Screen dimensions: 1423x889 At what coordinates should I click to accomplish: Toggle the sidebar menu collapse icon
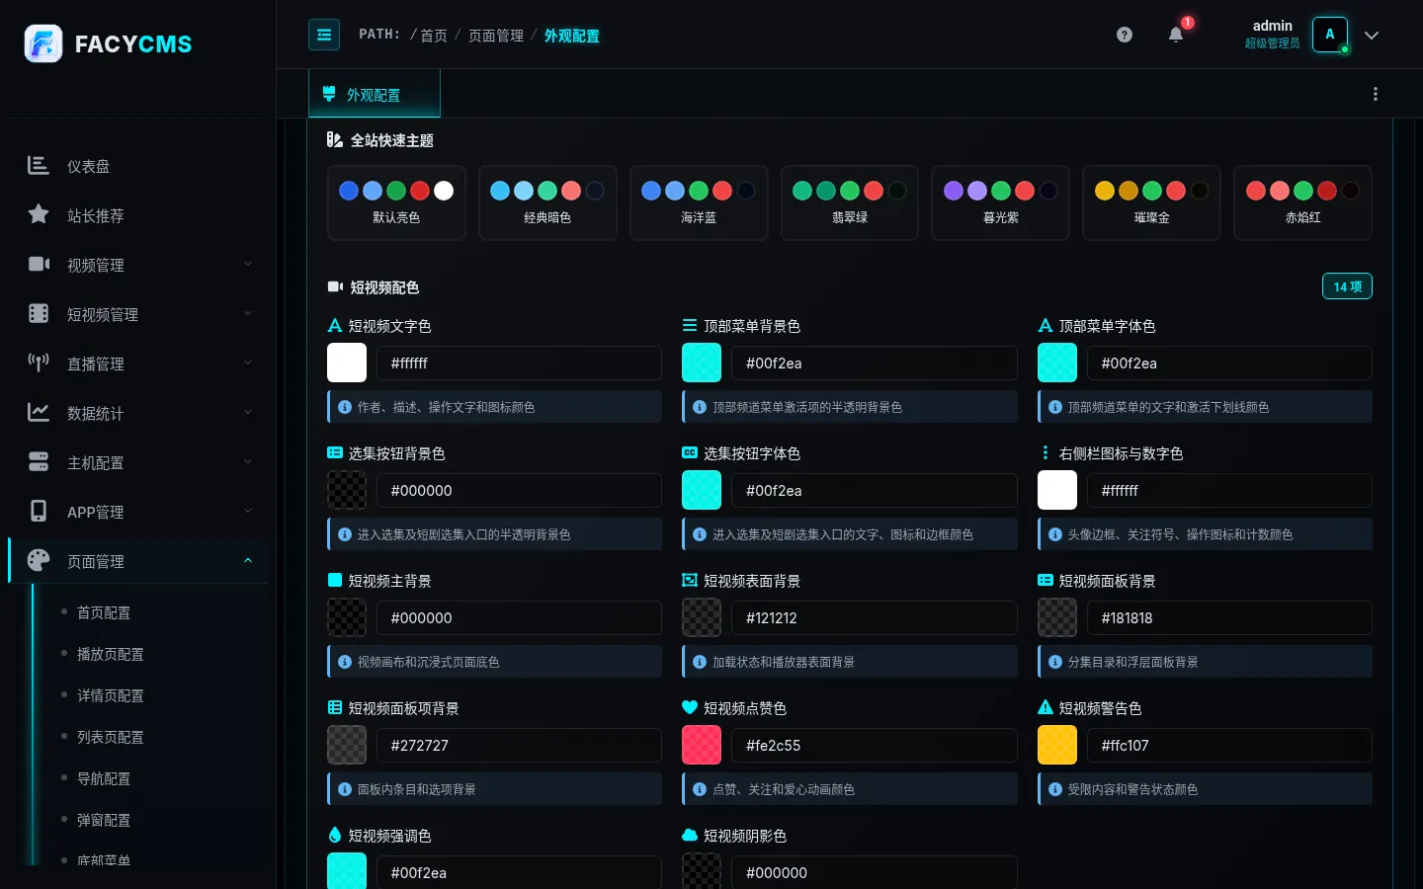pos(324,35)
